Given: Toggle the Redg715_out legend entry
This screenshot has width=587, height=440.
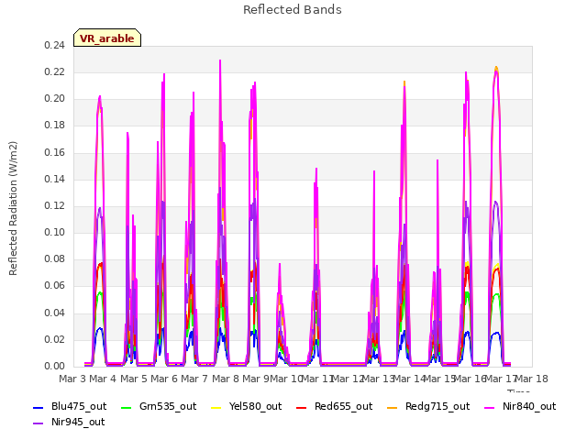Looking at the screenshot, I should (x=428, y=406).
